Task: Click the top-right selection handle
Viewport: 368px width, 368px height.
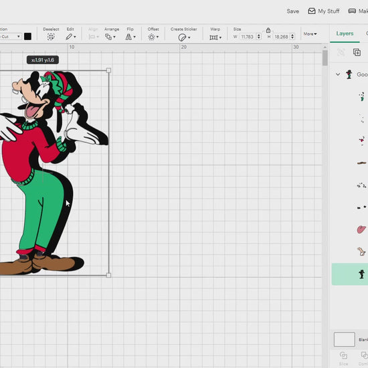Action: tap(108, 70)
